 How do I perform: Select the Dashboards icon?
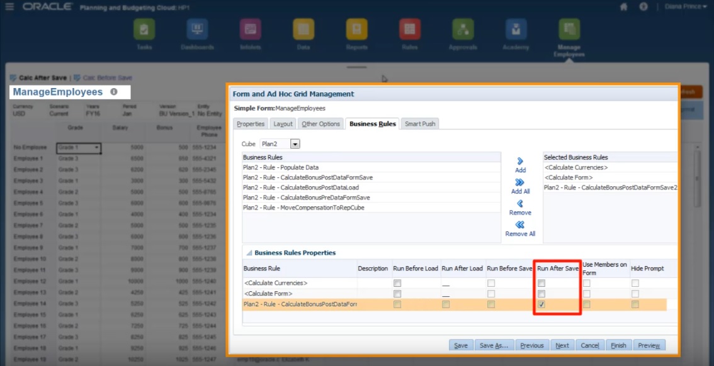click(198, 30)
